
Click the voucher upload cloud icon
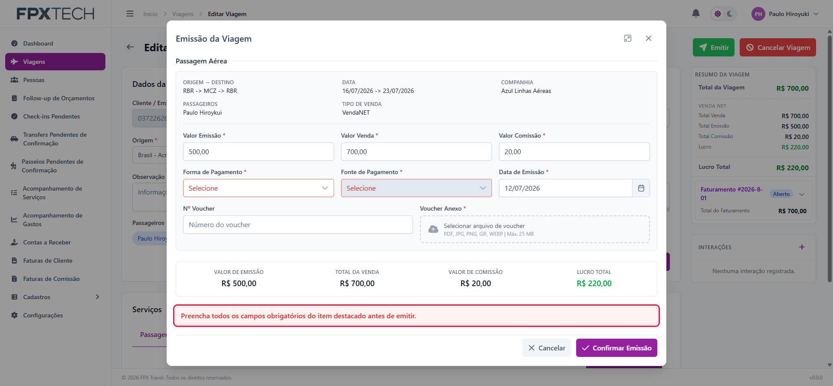[x=433, y=229]
